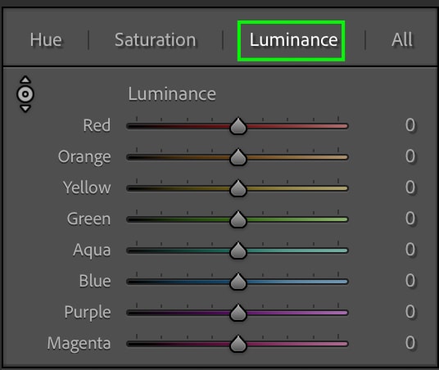Open the Saturation tab
Viewport: 439px width, 370px height.
156,40
